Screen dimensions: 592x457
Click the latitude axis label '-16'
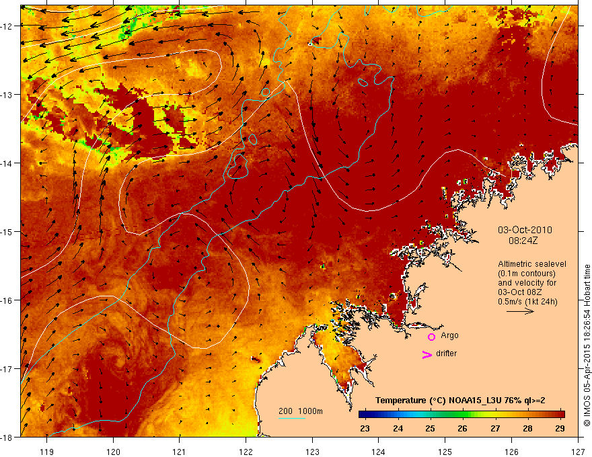click(7, 300)
